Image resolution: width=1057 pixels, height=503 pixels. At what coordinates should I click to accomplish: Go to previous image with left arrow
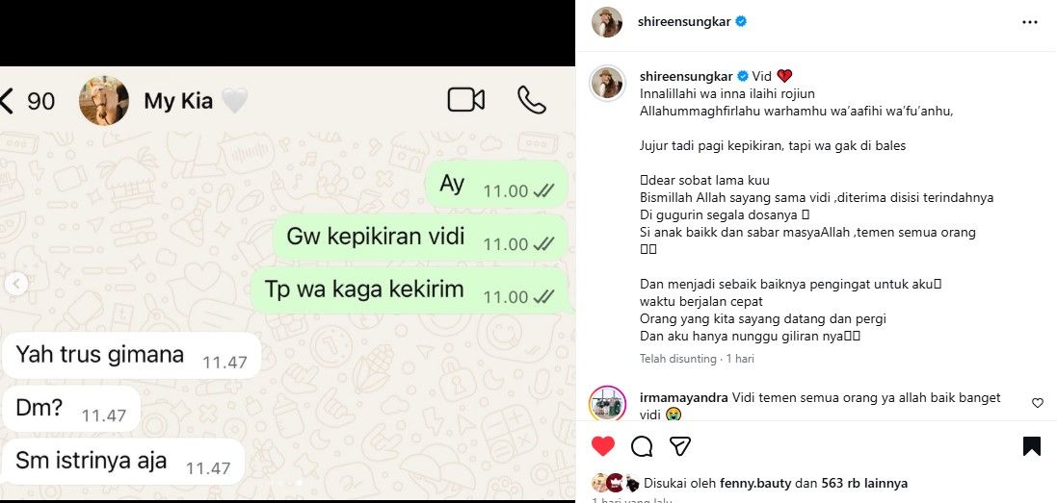[16, 284]
